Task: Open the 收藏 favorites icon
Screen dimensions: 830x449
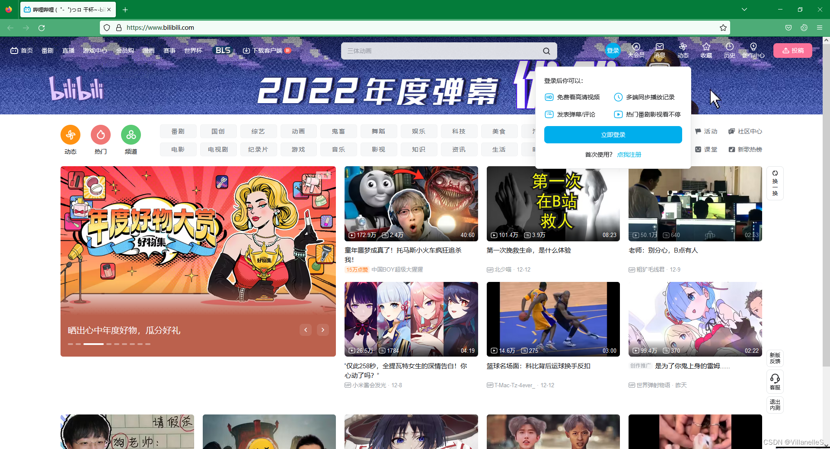Action: (706, 50)
